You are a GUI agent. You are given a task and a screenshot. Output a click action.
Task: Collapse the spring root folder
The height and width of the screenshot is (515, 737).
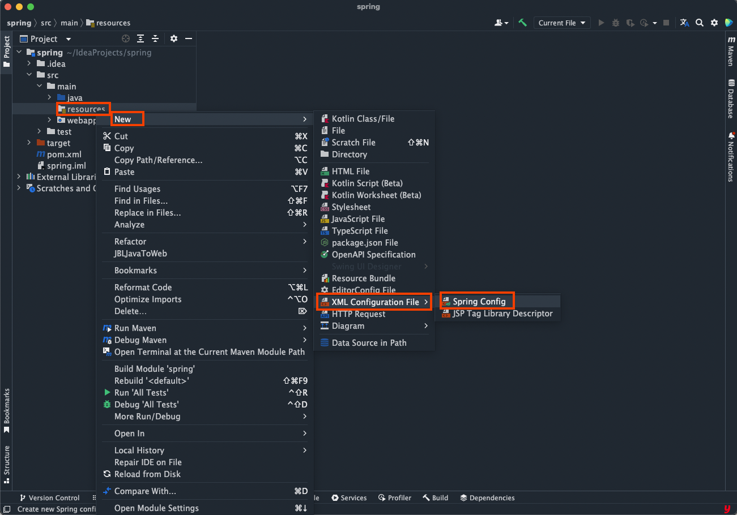[19, 52]
